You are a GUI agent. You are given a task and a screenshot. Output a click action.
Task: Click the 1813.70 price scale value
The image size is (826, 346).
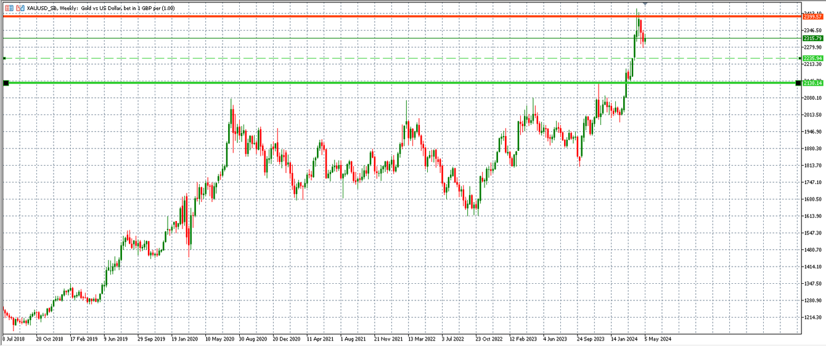coord(813,166)
